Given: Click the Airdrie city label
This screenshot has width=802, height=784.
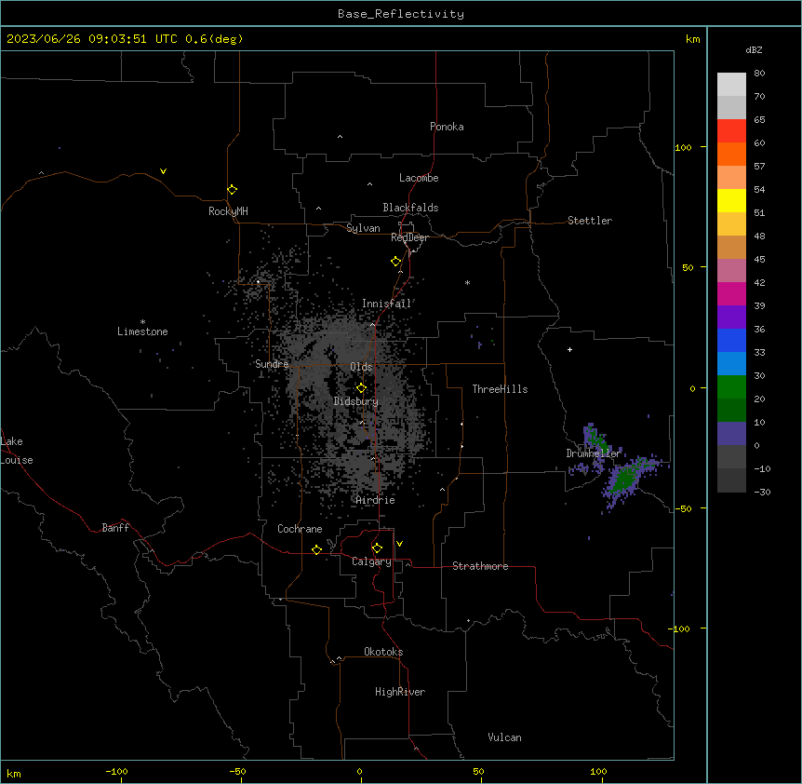Looking at the screenshot, I should (376, 500).
